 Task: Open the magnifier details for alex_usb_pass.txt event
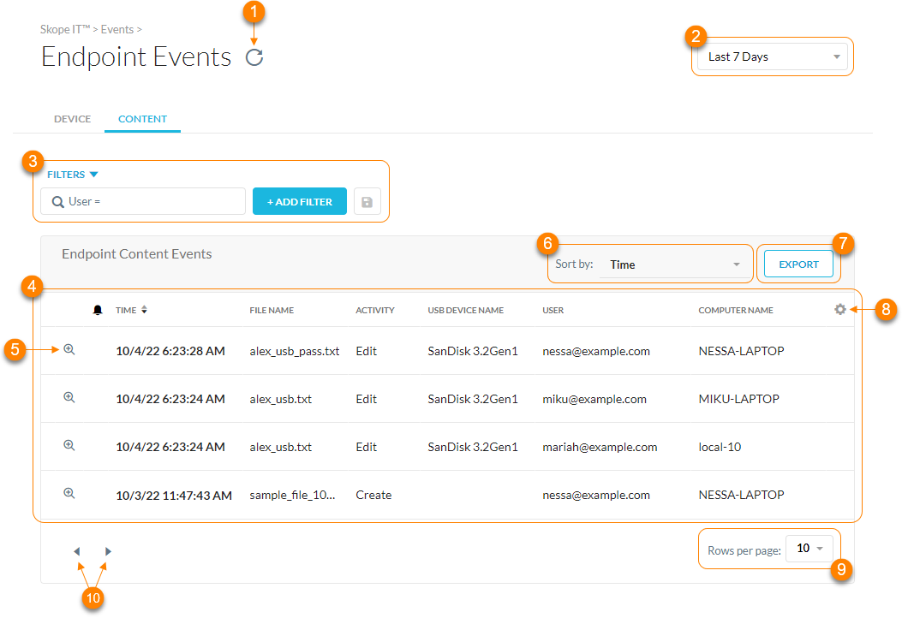point(69,350)
